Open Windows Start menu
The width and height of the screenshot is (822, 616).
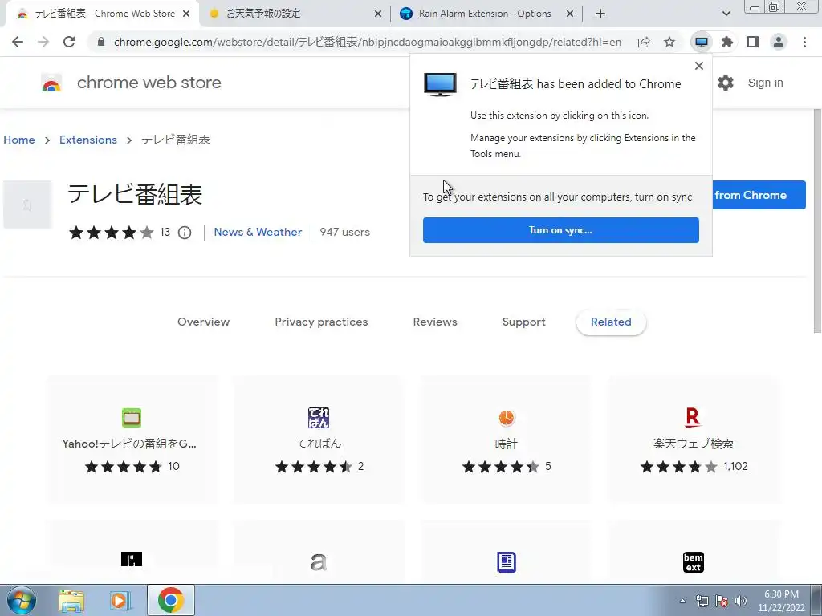(21, 600)
